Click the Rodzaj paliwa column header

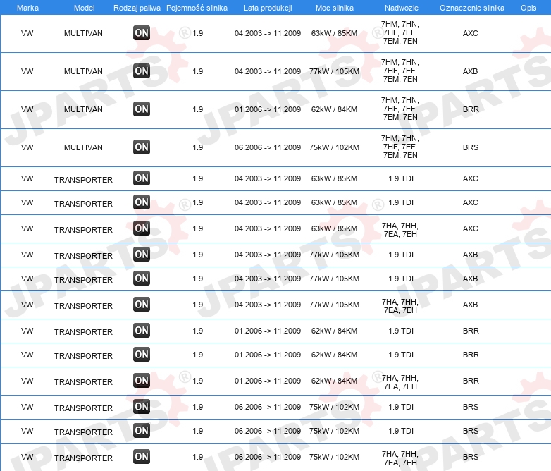tap(137, 8)
